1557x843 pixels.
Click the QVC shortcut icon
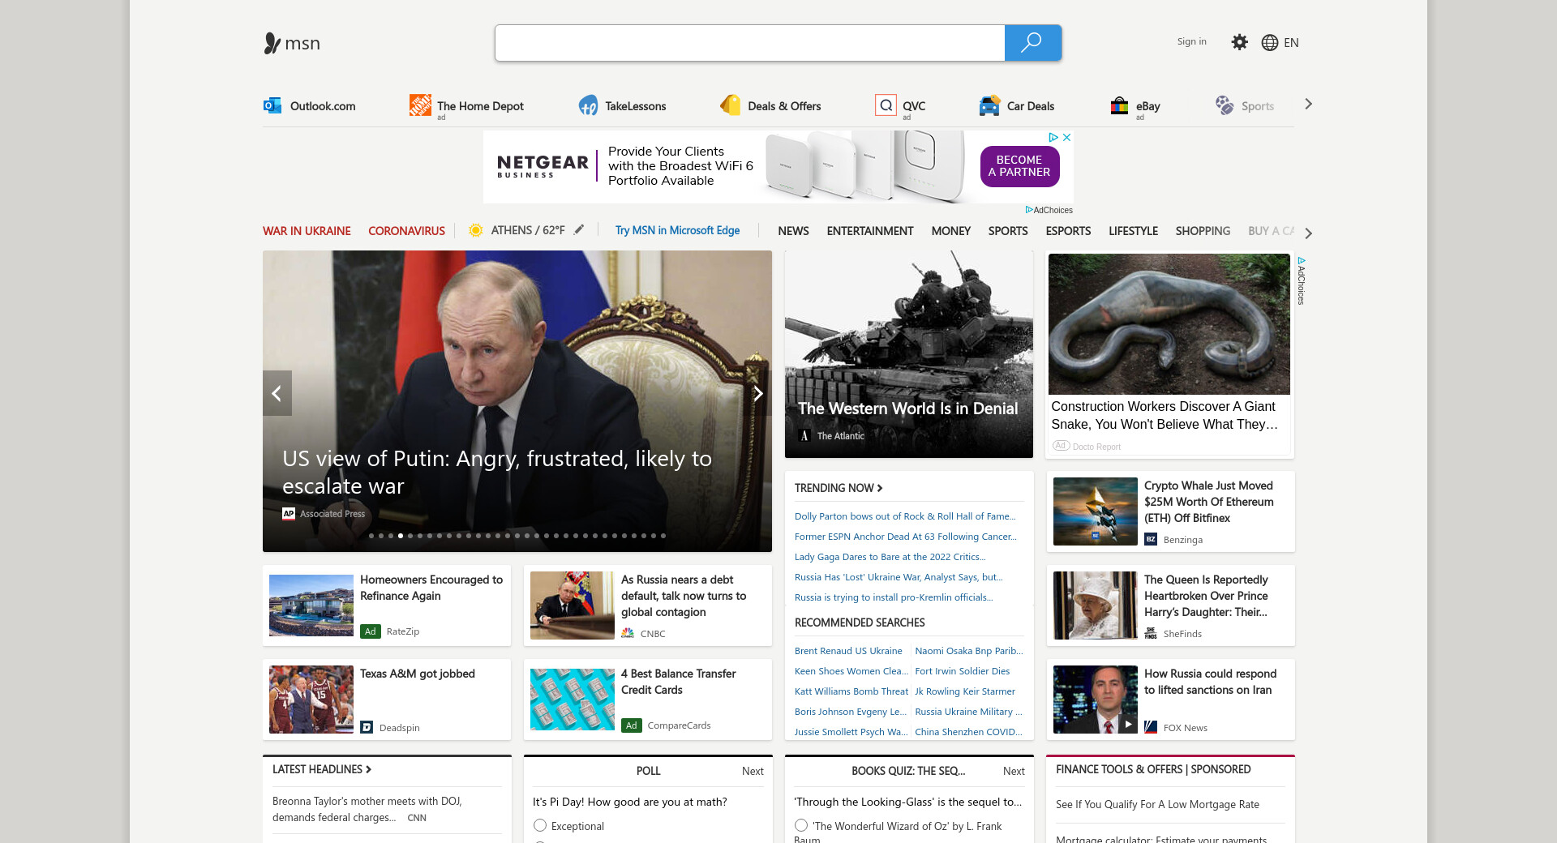pos(886,105)
